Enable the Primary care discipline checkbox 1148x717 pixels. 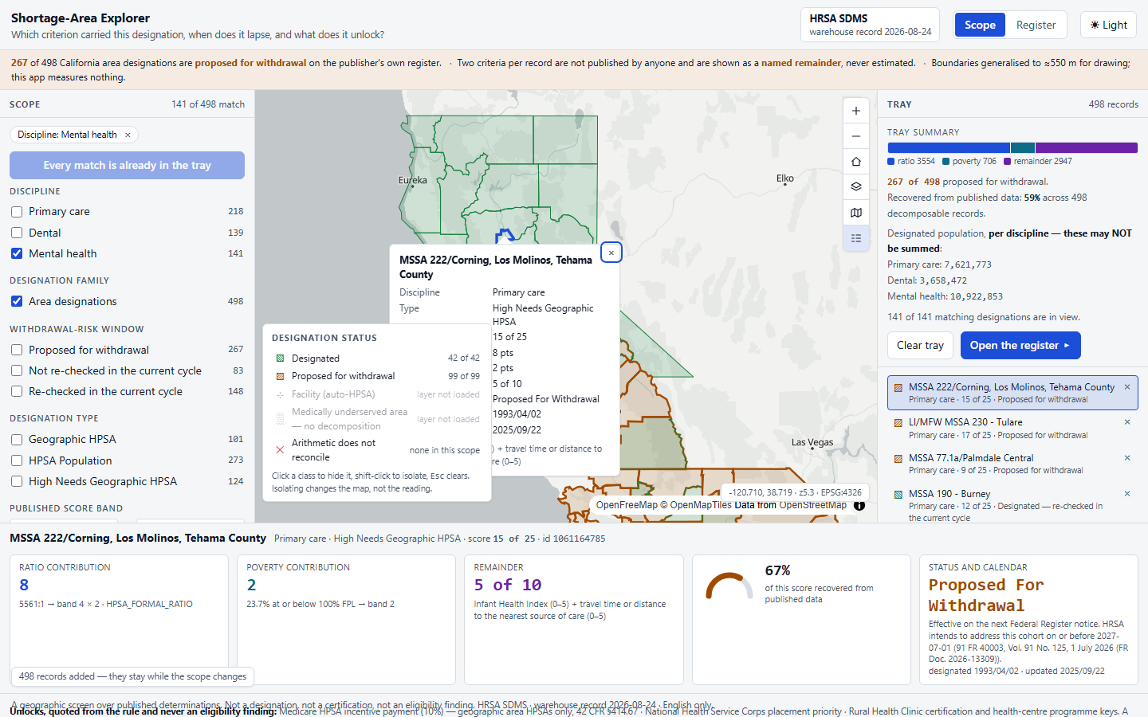17,212
